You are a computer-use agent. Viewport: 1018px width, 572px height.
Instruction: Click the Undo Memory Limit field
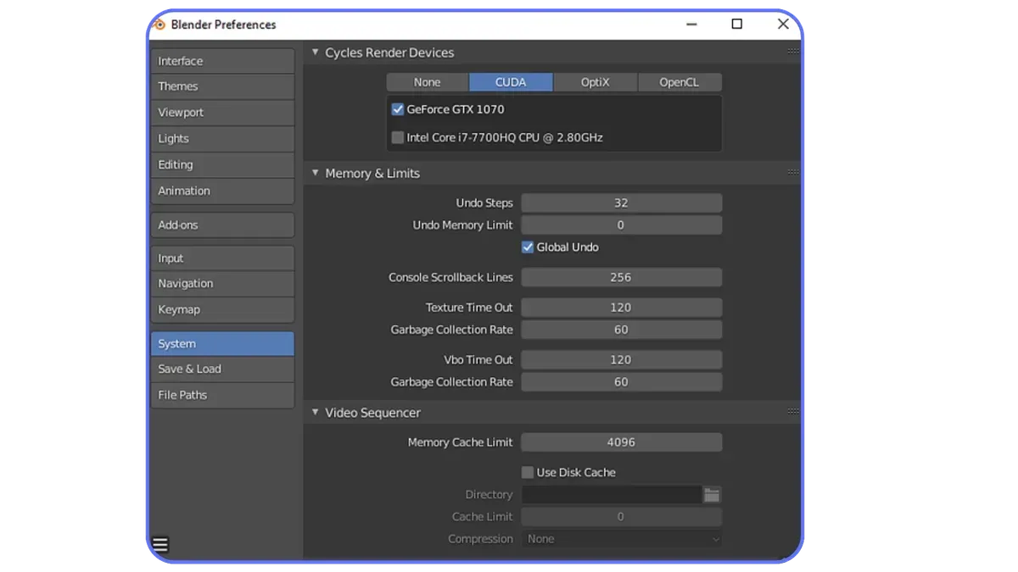[622, 225]
